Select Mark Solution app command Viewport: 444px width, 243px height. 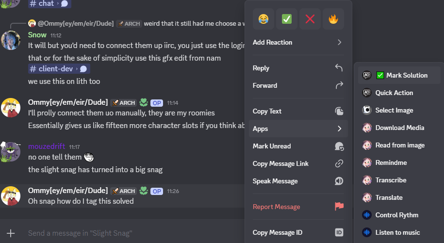[x=407, y=75]
